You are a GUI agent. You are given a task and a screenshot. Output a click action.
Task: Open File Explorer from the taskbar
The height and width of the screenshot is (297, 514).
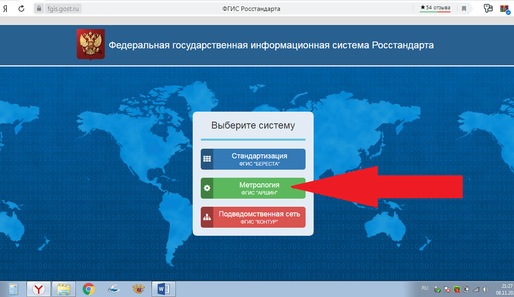[64, 289]
